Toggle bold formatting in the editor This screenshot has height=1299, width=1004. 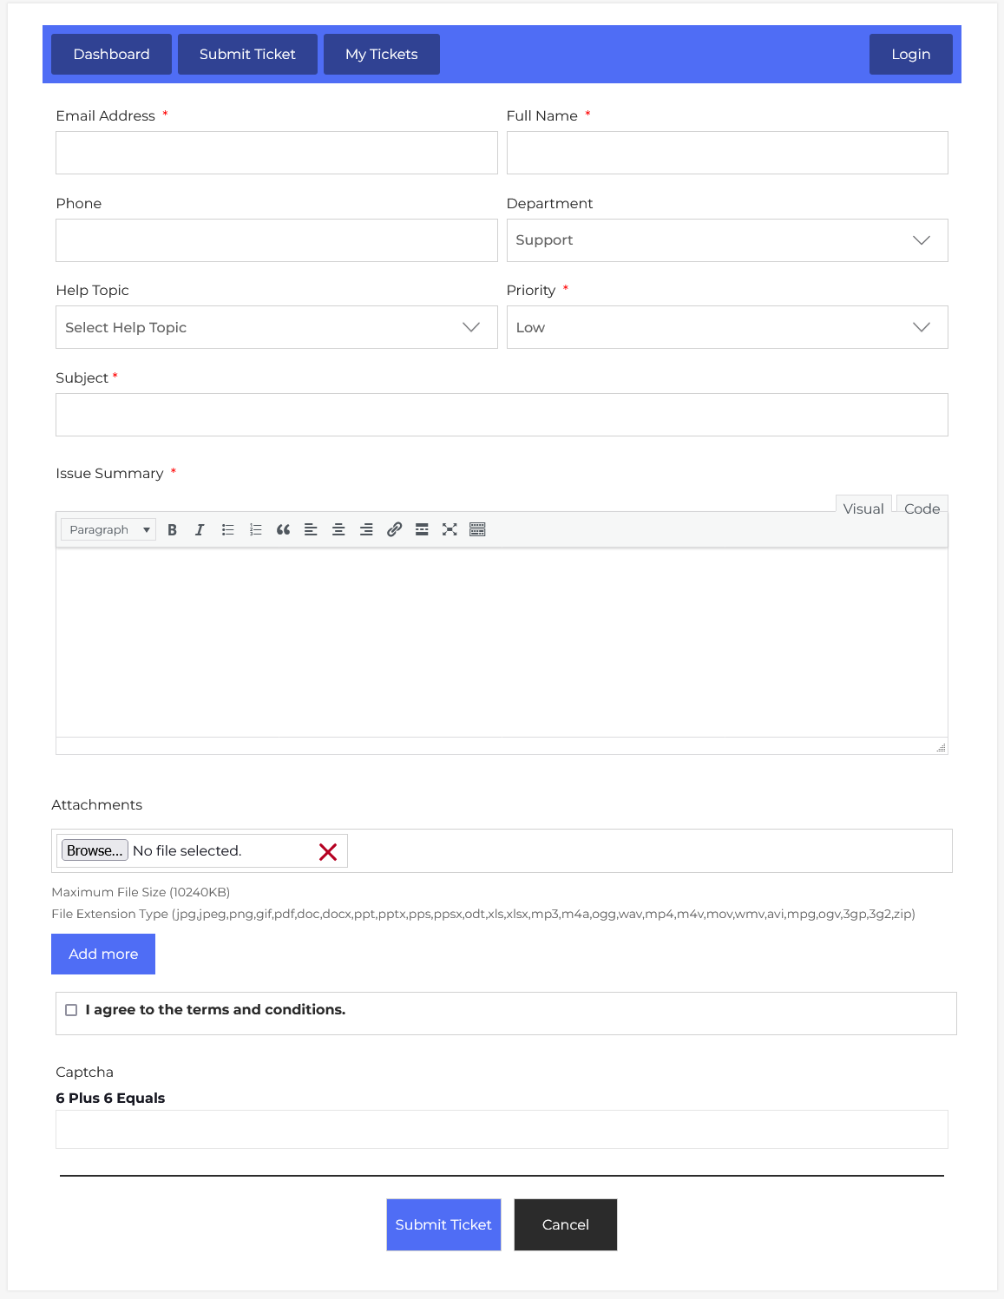[172, 529]
